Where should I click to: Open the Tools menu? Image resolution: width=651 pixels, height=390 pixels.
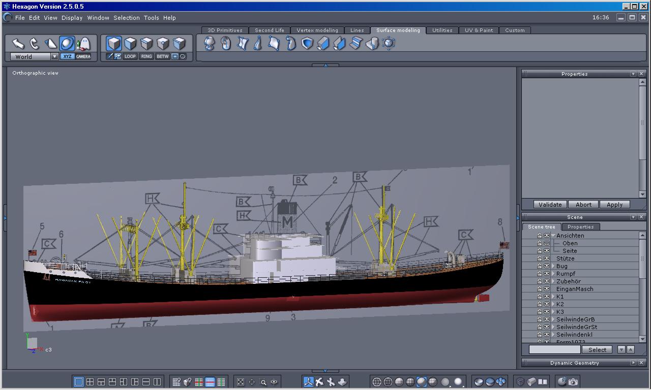tap(152, 18)
